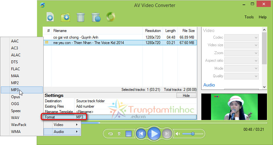Select track me yeu con - Thien Nhan
This screenshot has height=145, width=273.
[x=120, y=43]
